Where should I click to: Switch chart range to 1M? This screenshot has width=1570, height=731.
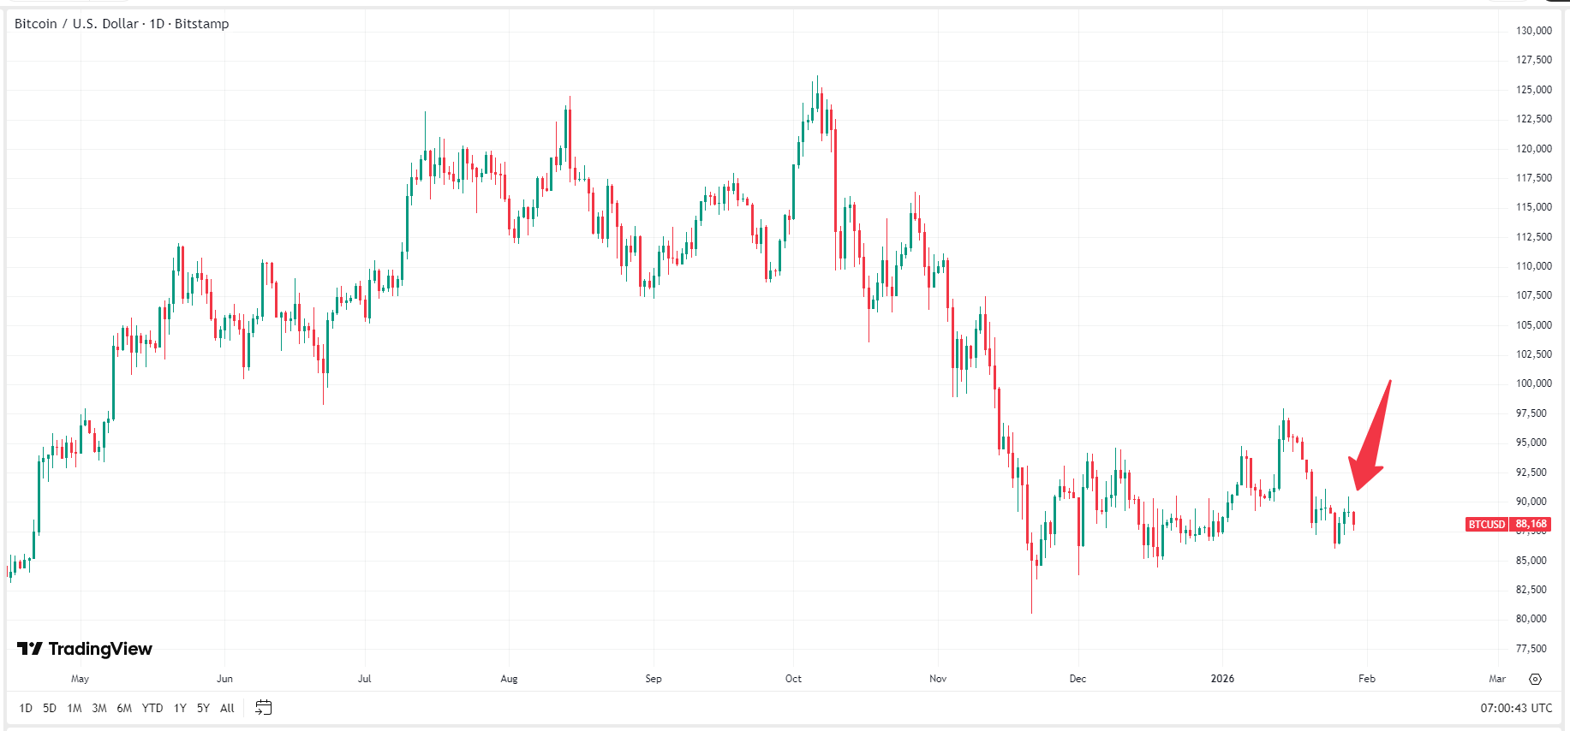(x=74, y=708)
